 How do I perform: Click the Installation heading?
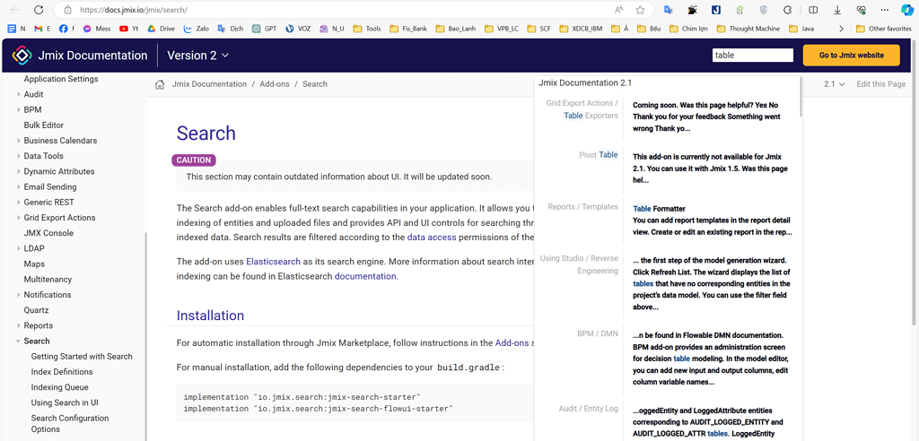pos(210,316)
